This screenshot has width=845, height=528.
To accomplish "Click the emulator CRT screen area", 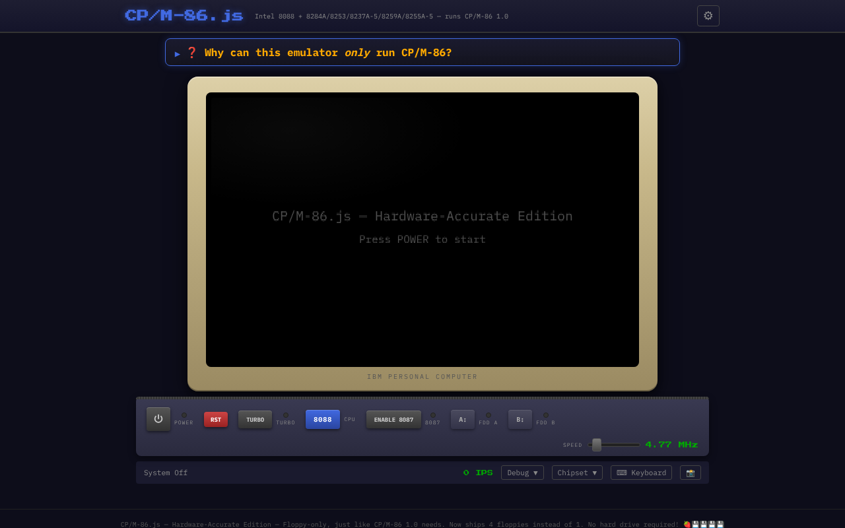I will pyautogui.click(x=422, y=230).
